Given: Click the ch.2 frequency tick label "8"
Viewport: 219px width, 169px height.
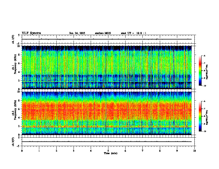Looking at the screenshot, I should pos(19,101).
